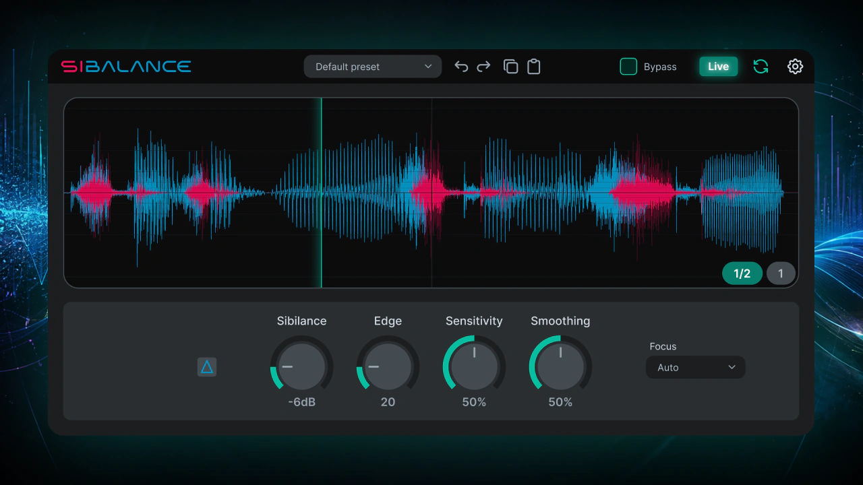Image resolution: width=863 pixels, height=485 pixels.
Task: Click the Smoothing knob
Action: (560, 367)
